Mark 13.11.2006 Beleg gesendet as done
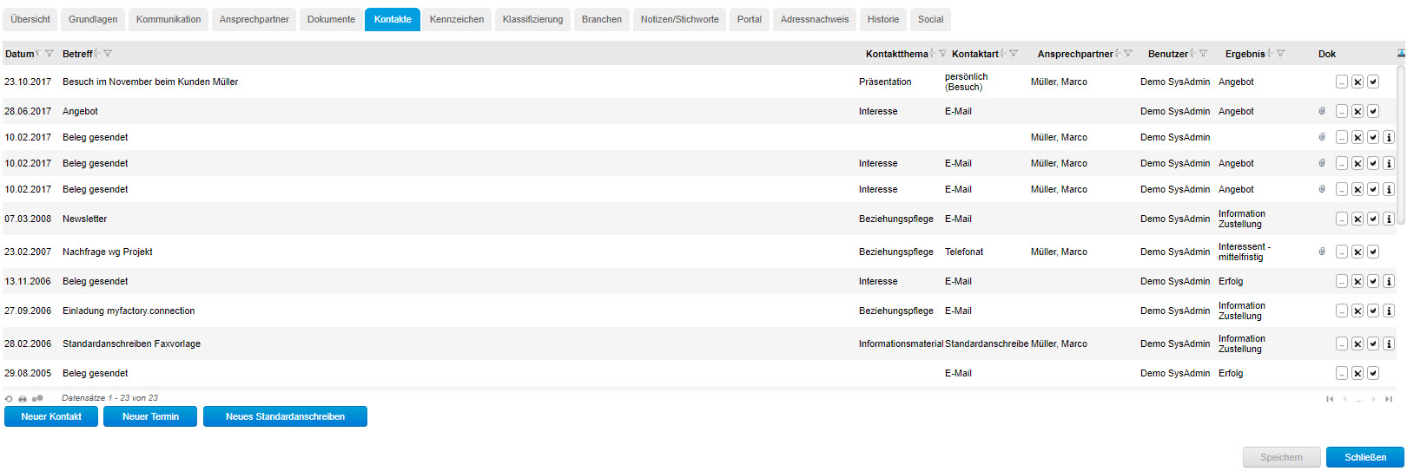Viewport: 1407px width, 471px height. point(1373,281)
